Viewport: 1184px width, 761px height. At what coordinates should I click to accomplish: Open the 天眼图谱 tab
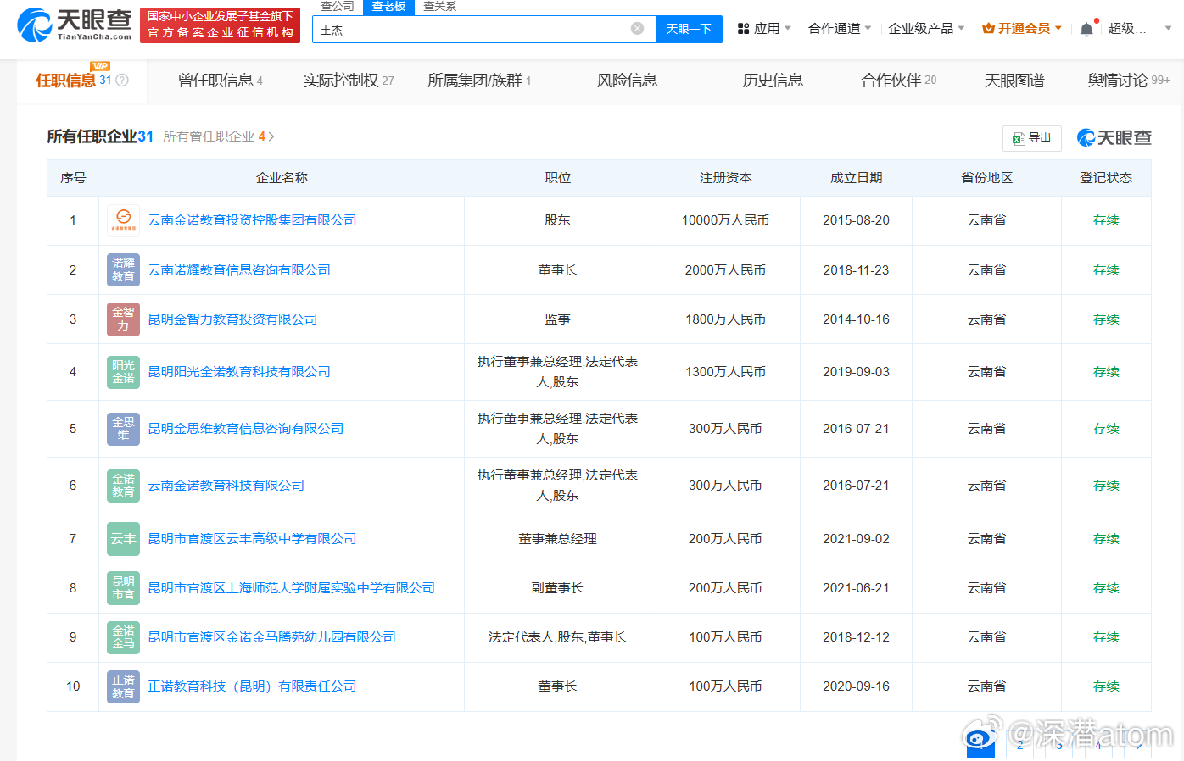(x=1014, y=81)
